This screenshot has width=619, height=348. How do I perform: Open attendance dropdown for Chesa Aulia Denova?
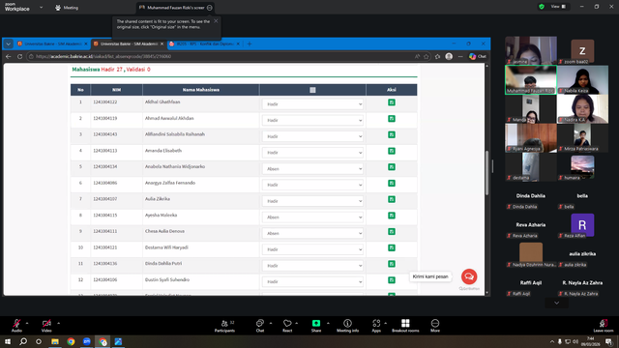(312, 233)
